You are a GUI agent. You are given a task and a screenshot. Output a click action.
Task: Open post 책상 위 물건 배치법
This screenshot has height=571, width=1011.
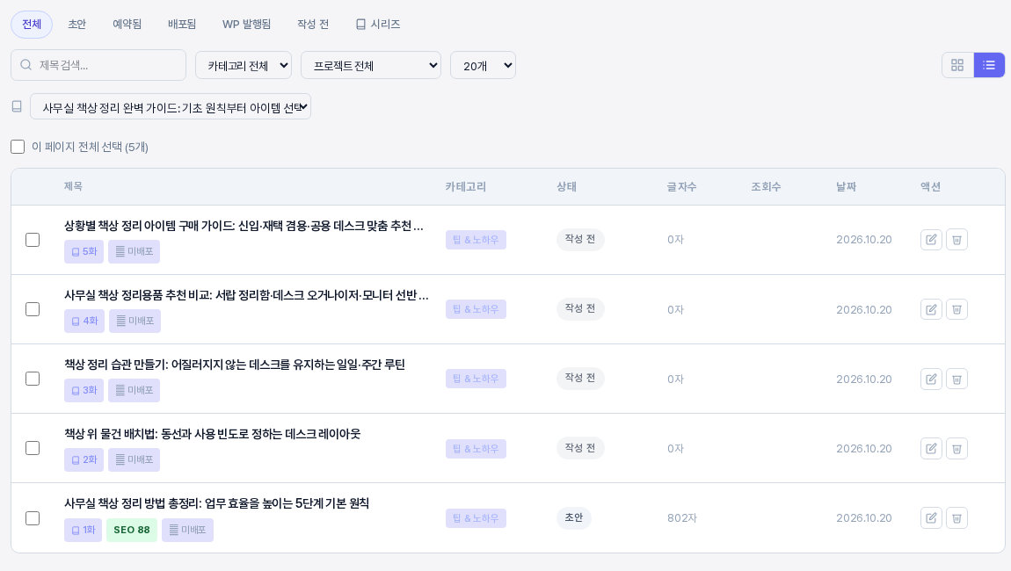point(212,434)
